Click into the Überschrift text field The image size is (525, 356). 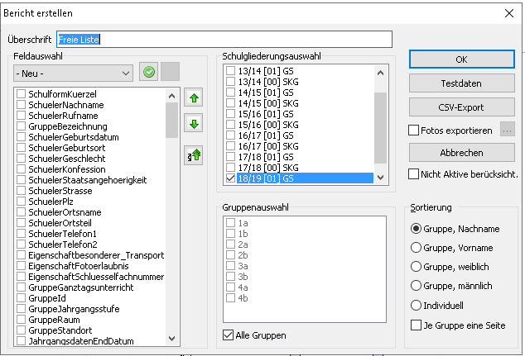pyautogui.click(x=224, y=40)
